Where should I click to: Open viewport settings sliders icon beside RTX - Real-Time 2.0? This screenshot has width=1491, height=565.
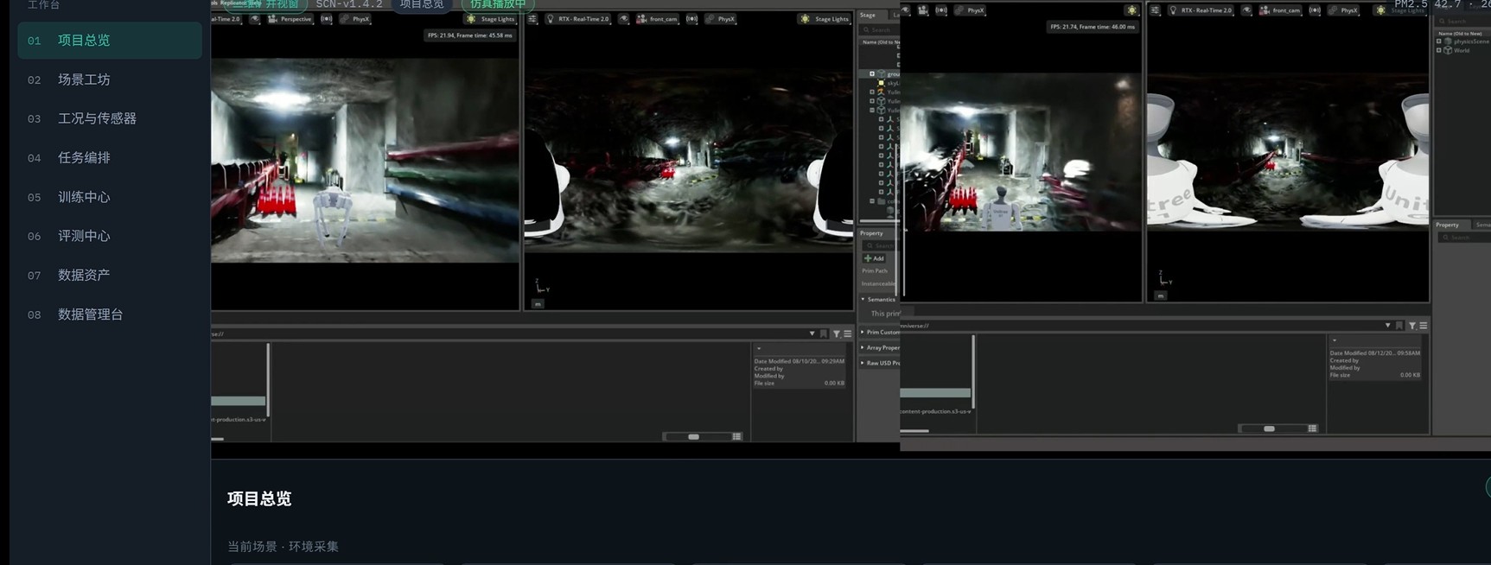point(532,19)
